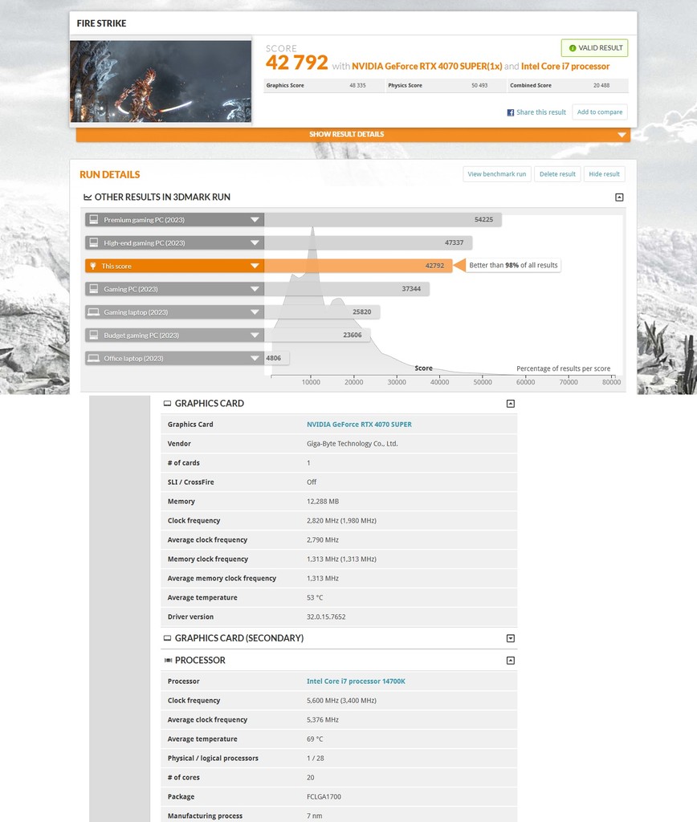Click the Average clock frequency 5,376 MHz value
The image size is (697, 822).
point(323,720)
